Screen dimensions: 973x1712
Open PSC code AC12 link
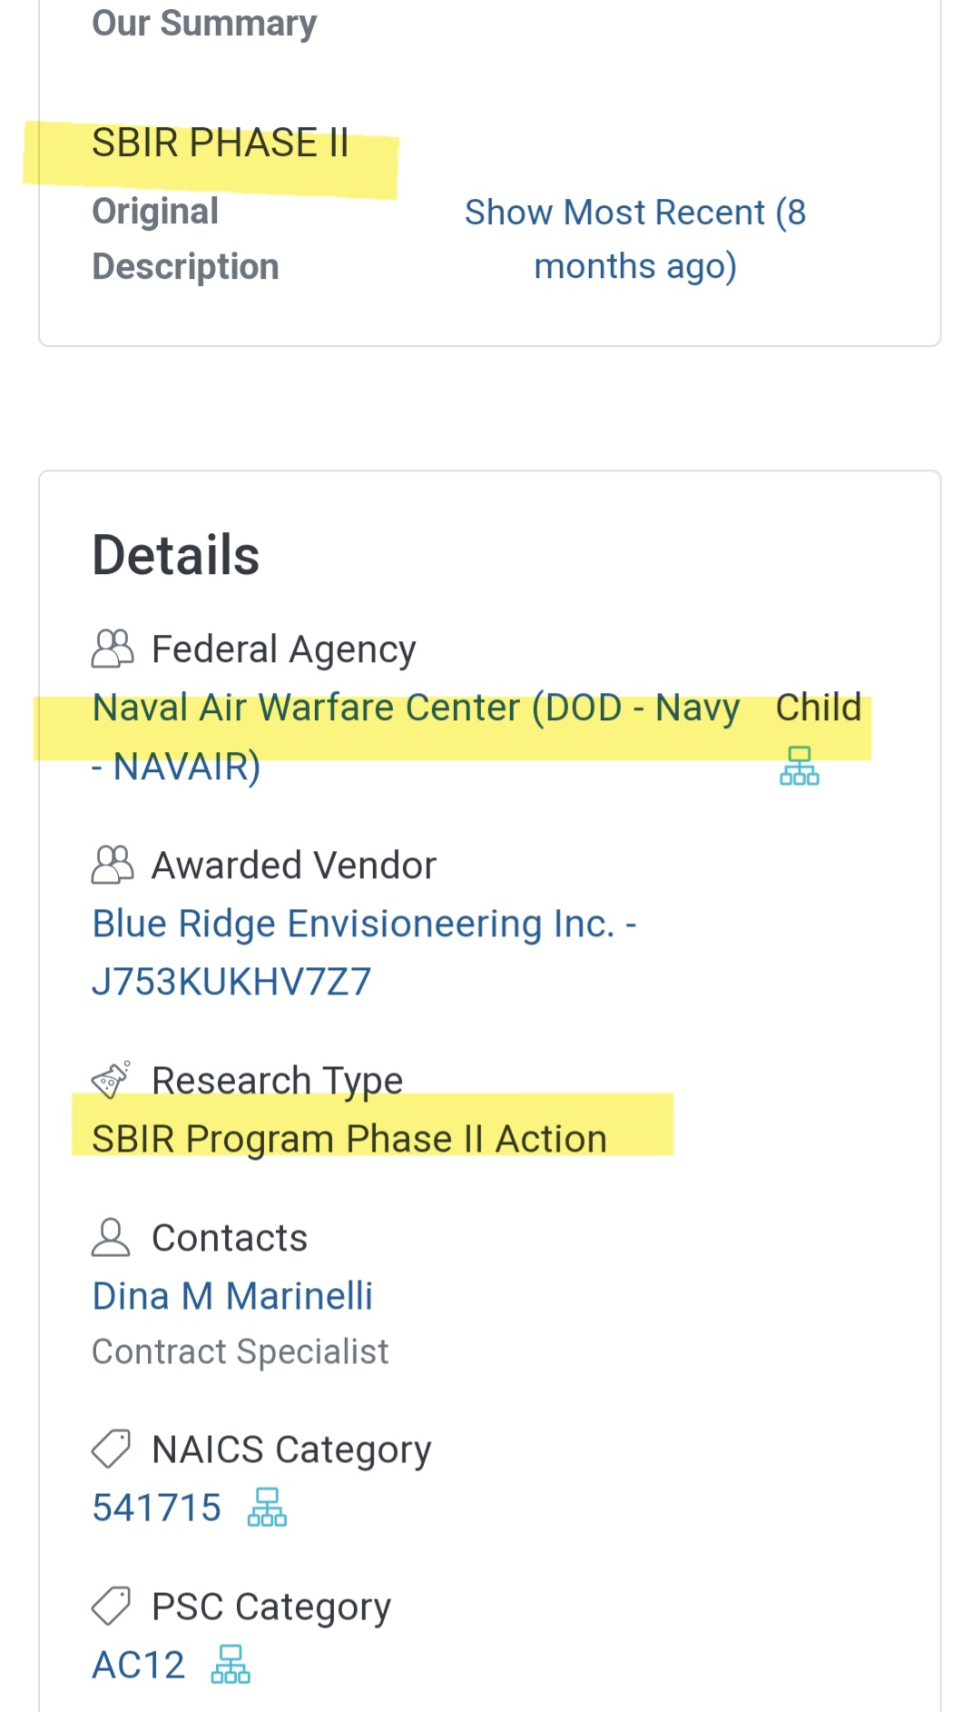[x=139, y=1665]
